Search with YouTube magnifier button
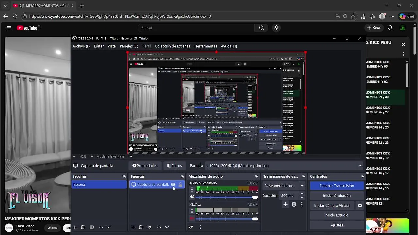Viewport: 418px width, 235px height. [261, 28]
